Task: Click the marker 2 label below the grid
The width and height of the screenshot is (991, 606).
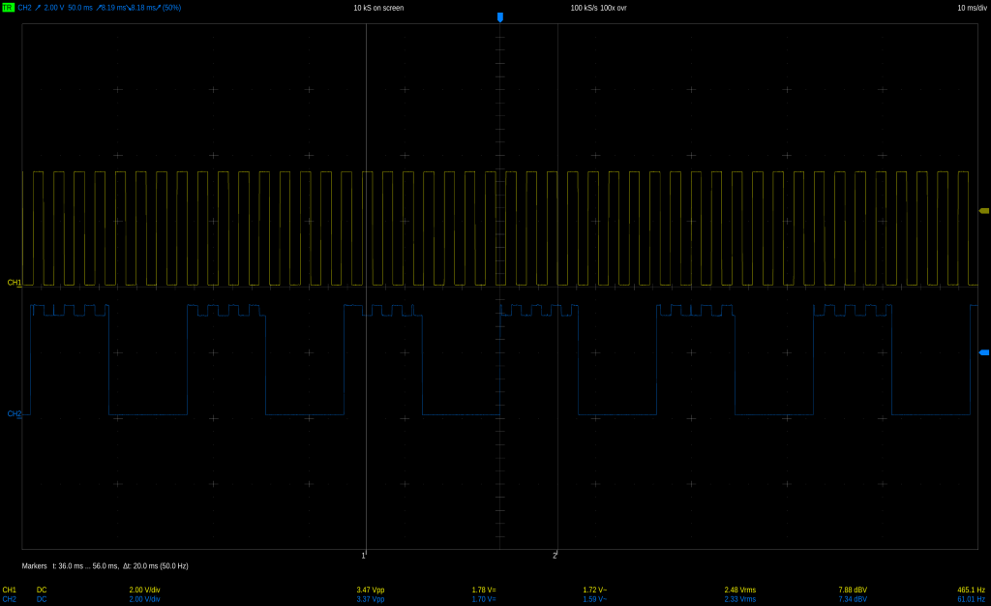Action: tap(555, 556)
